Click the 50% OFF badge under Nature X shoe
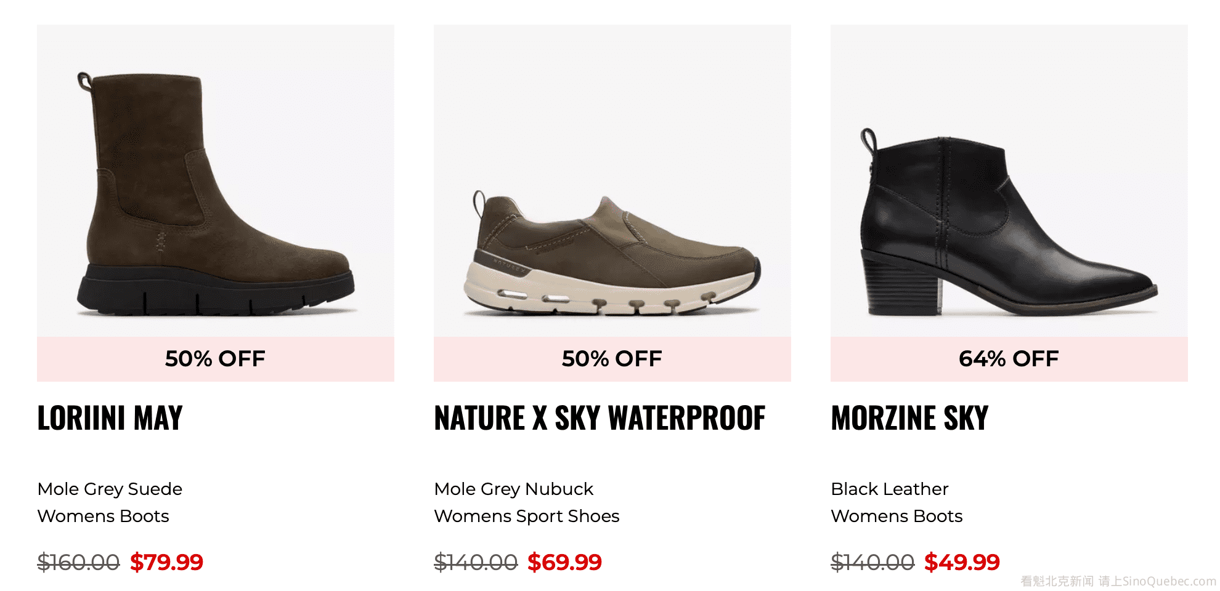The height and width of the screenshot is (591, 1220). [612, 359]
